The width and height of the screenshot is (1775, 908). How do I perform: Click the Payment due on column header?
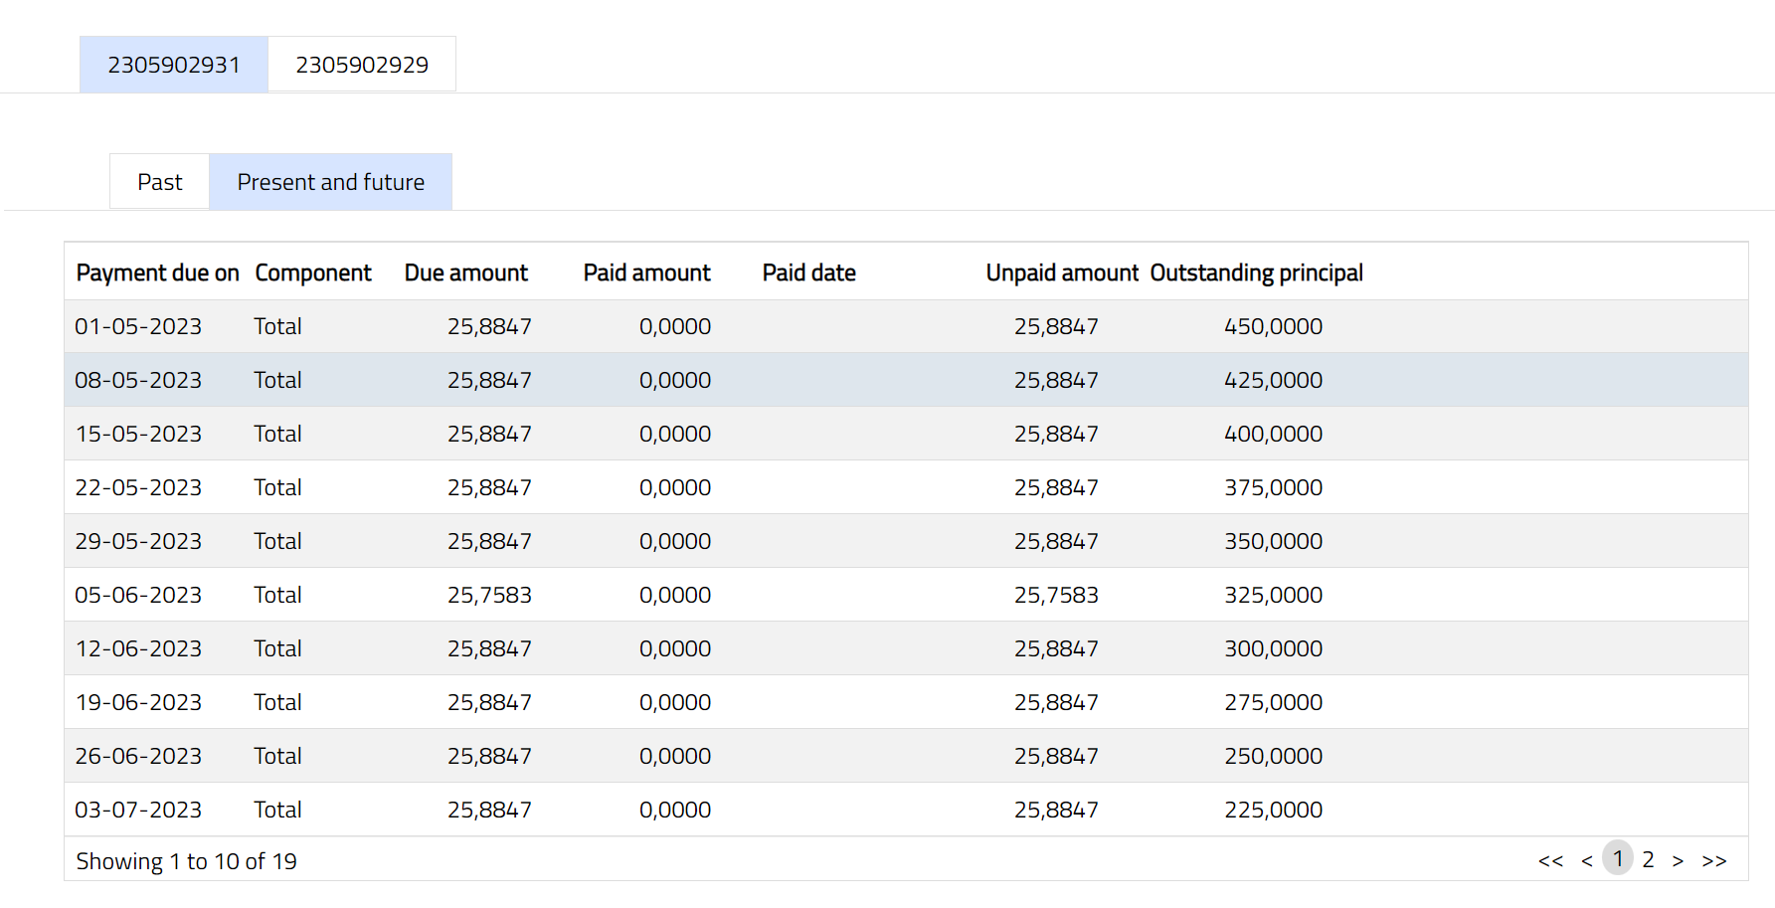(157, 272)
